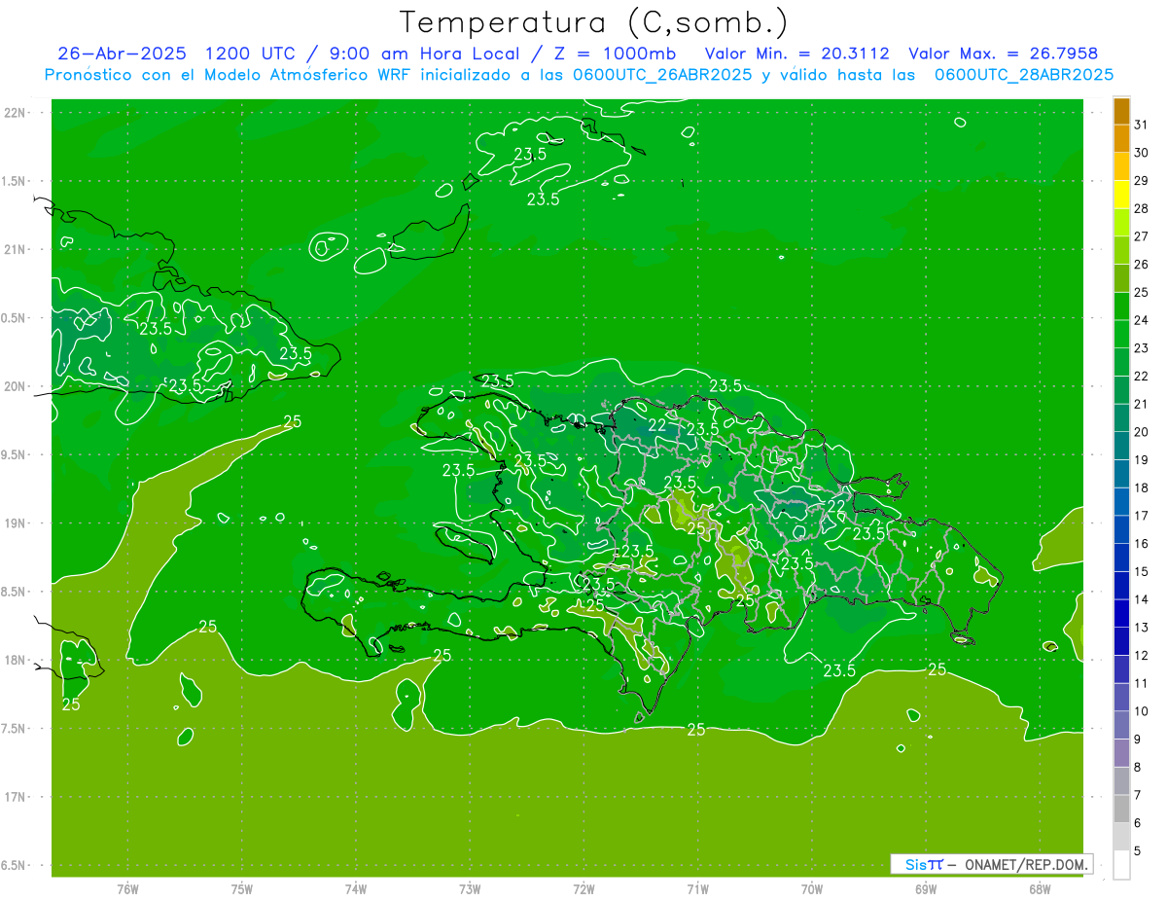Click legend value 28
The height and width of the screenshot is (902, 1167).
tap(1141, 209)
